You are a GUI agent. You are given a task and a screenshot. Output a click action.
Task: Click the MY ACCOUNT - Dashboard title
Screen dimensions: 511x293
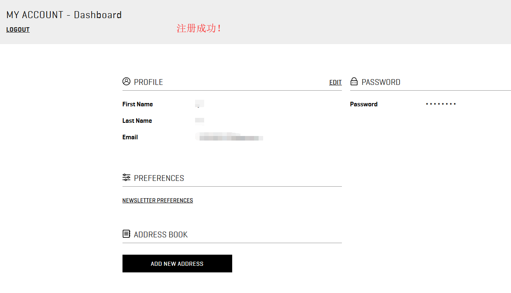[x=64, y=15]
